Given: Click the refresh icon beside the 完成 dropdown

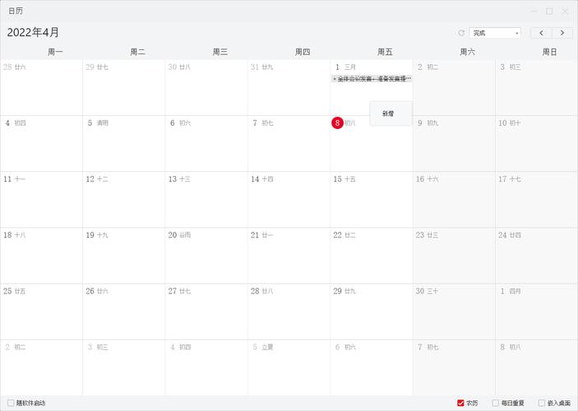Looking at the screenshot, I should (461, 33).
